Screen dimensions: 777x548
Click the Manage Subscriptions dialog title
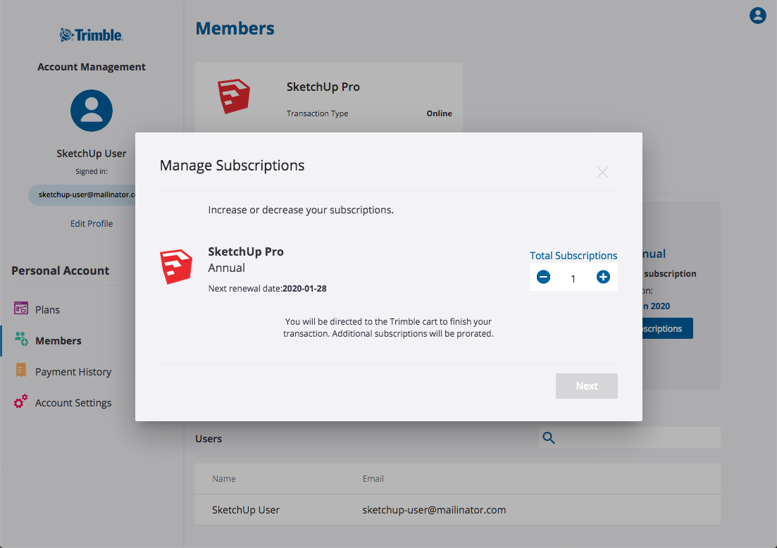(232, 166)
